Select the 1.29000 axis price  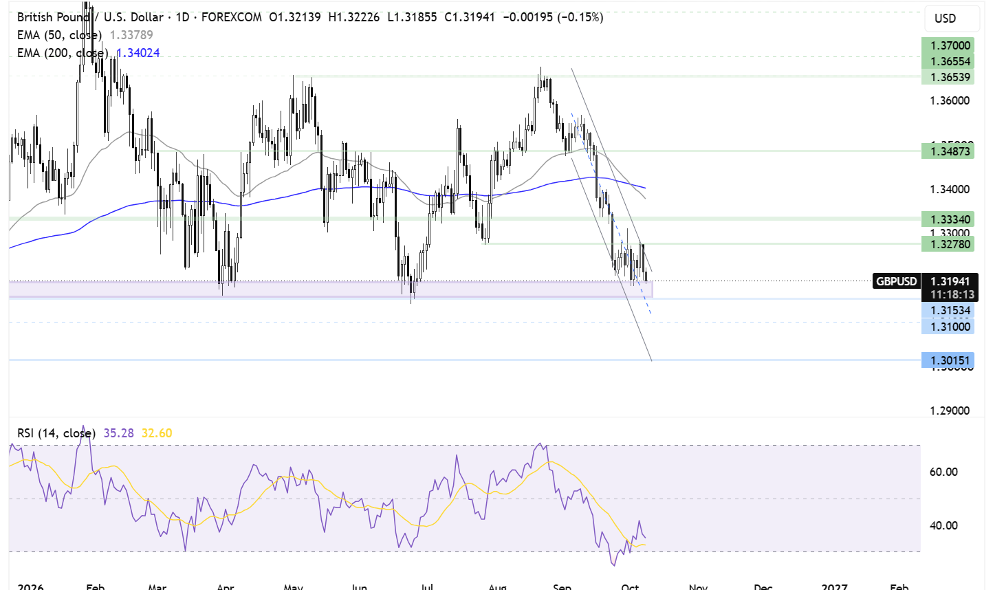point(950,411)
